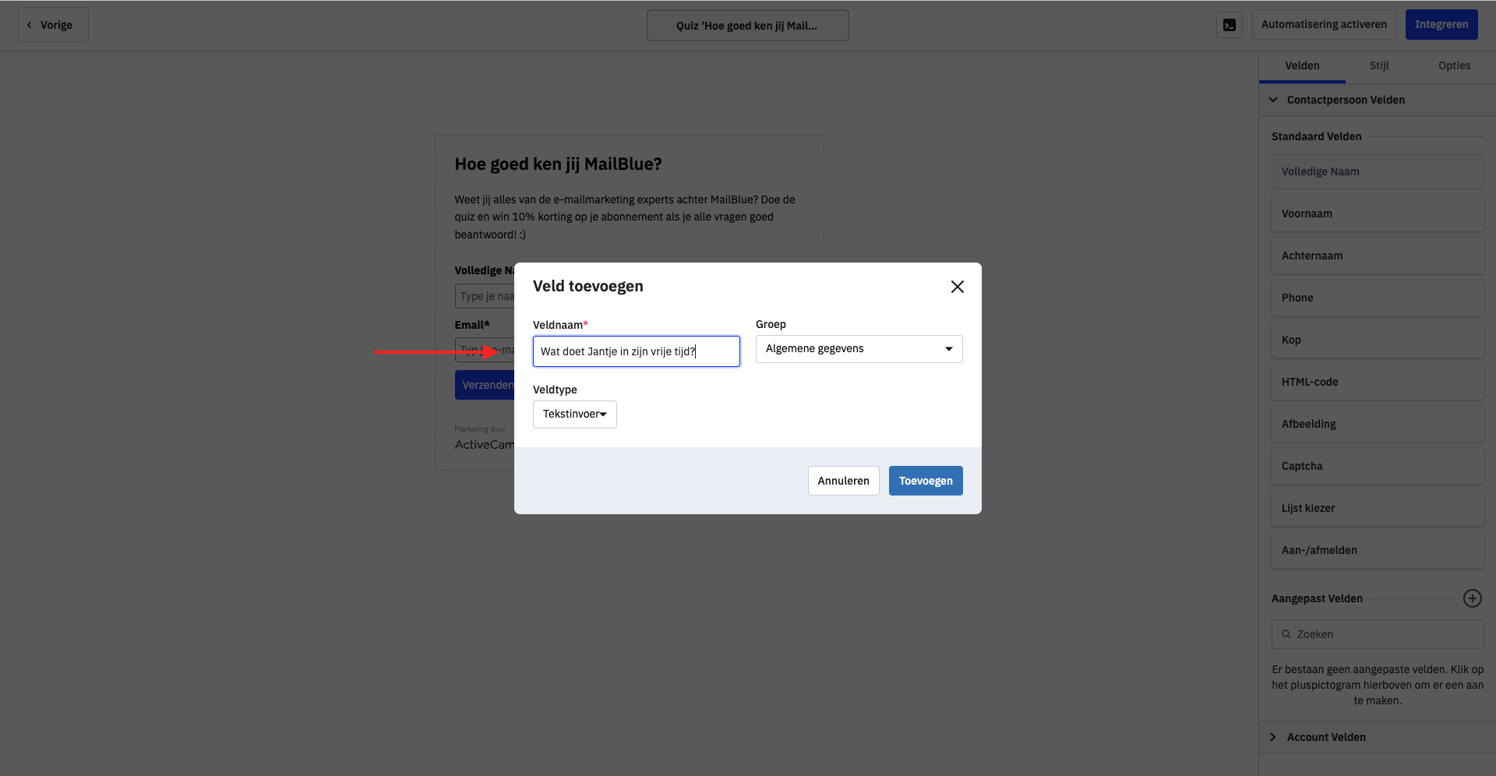Image resolution: width=1496 pixels, height=776 pixels.
Task: Click the form heading Hoe goed ken jij MailBlue?
Action: click(x=558, y=164)
